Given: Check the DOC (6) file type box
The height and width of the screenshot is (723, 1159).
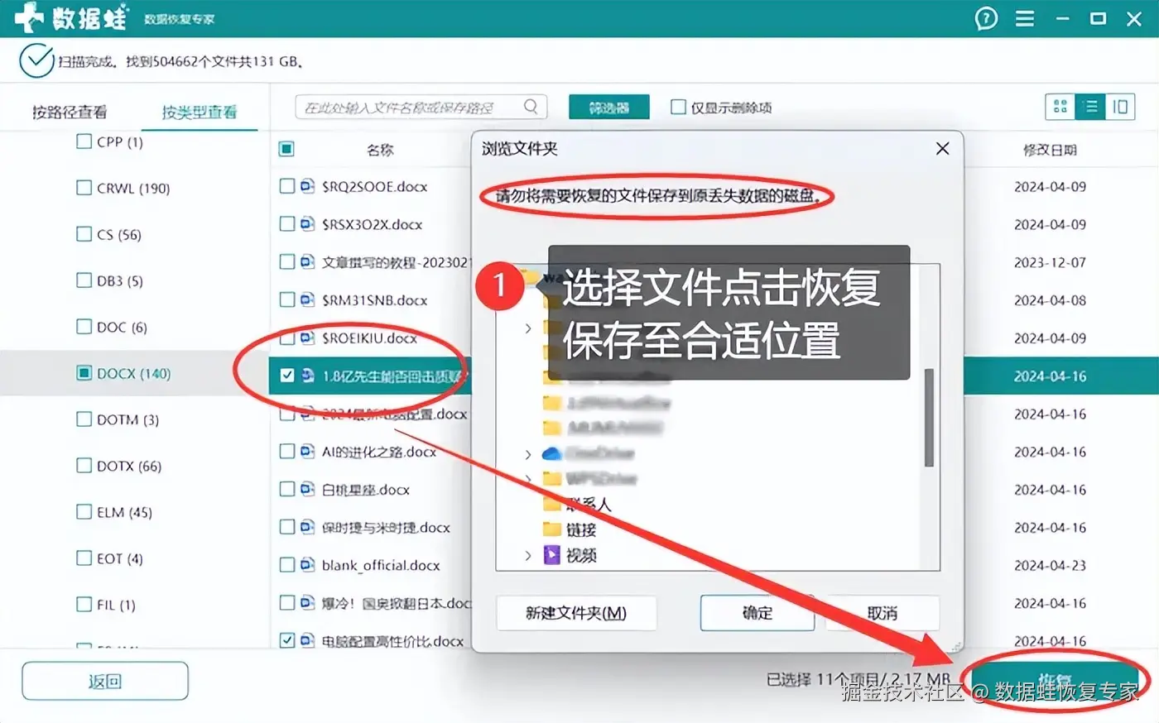Looking at the screenshot, I should pyautogui.click(x=84, y=327).
